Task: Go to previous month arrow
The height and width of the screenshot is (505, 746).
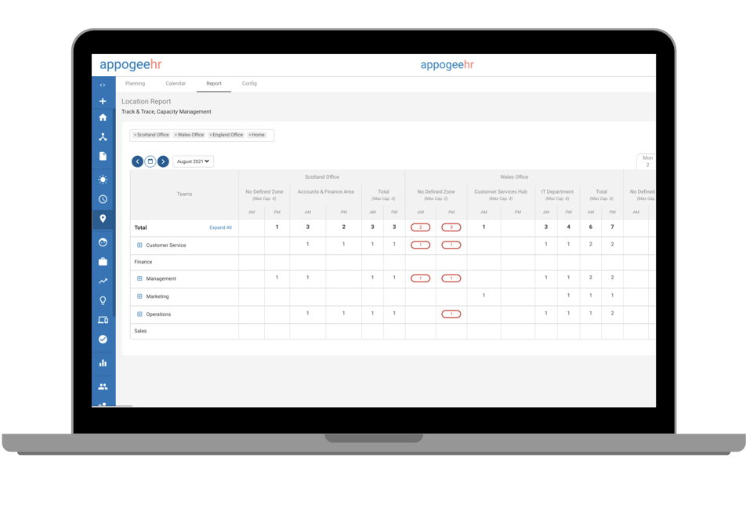Action: (x=137, y=162)
